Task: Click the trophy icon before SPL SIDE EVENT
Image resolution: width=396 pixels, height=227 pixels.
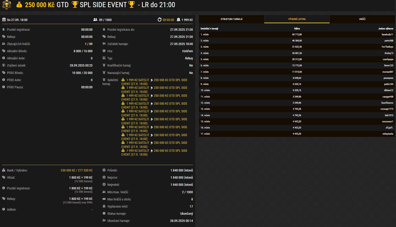Action: point(75,5)
